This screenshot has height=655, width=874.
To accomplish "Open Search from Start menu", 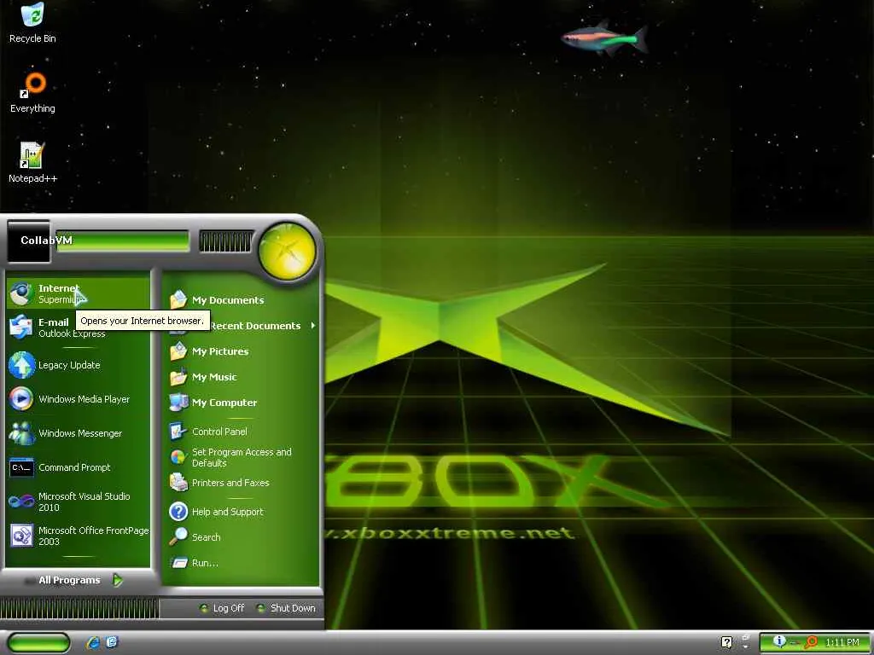I will pos(242,537).
